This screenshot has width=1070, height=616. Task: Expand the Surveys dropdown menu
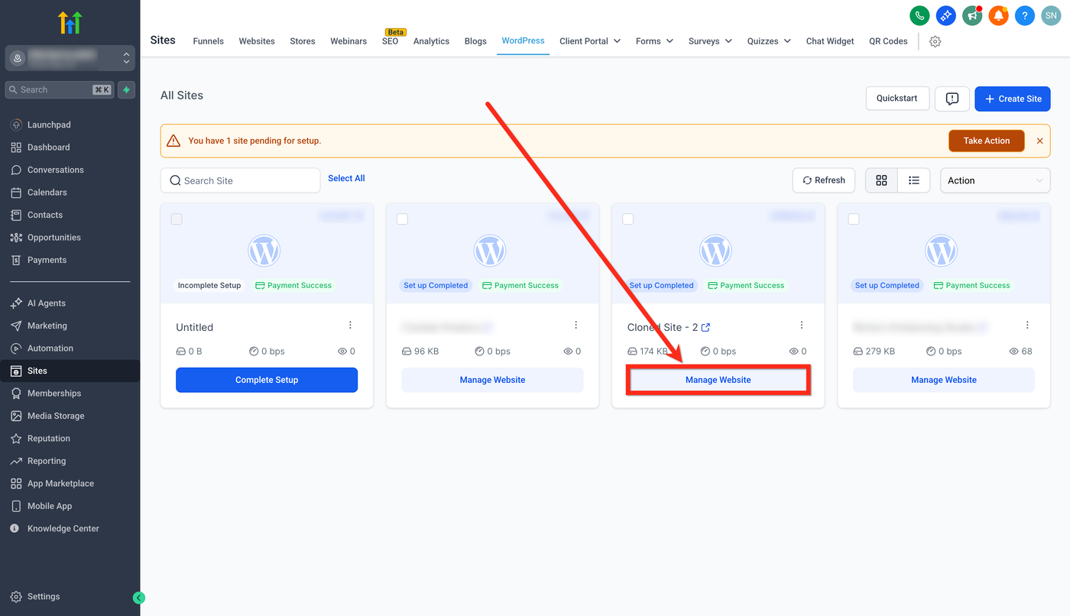coord(711,41)
